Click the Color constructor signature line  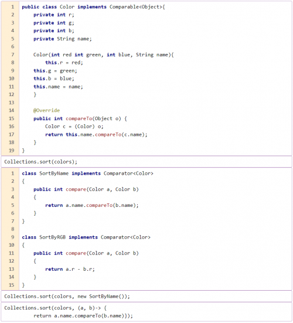tap(104, 55)
